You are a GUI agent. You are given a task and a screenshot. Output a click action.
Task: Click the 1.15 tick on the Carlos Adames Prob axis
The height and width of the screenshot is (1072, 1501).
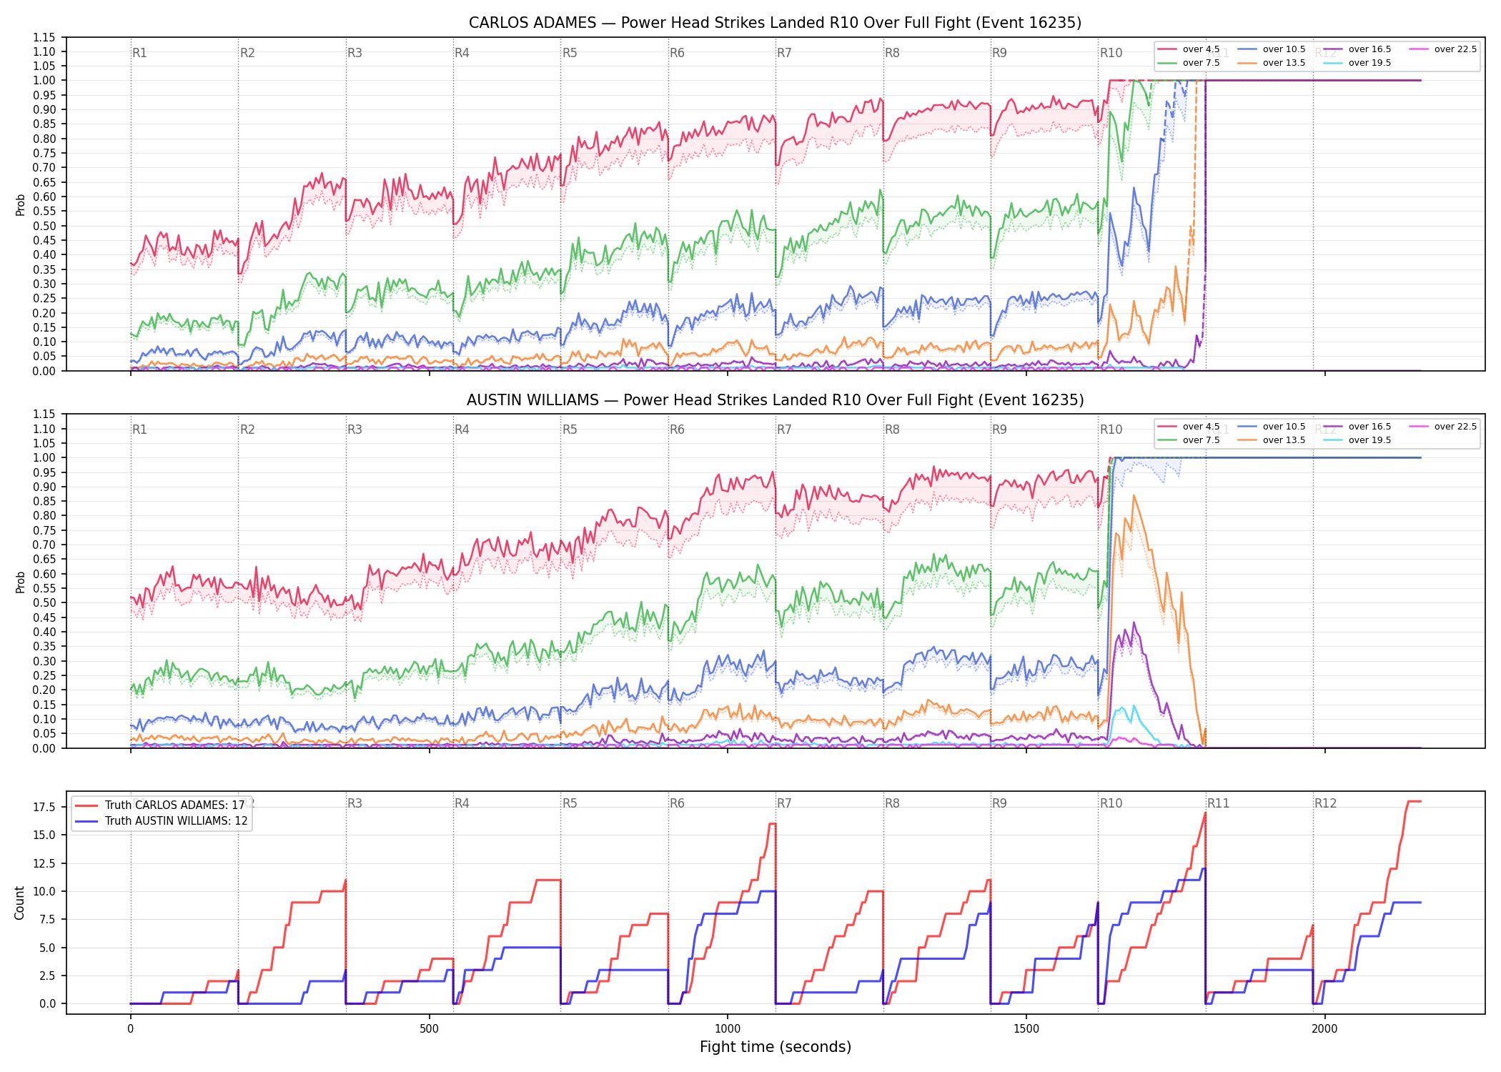coord(44,37)
